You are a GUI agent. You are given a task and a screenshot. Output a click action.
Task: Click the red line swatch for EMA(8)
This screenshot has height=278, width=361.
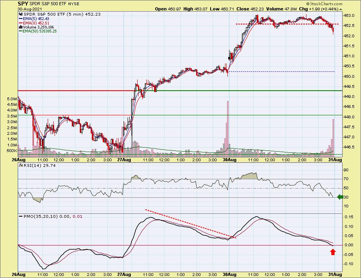(x=21, y=23)
